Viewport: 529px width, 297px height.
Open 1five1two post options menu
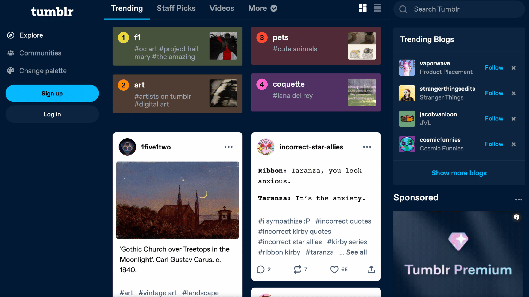click(228, 147)
